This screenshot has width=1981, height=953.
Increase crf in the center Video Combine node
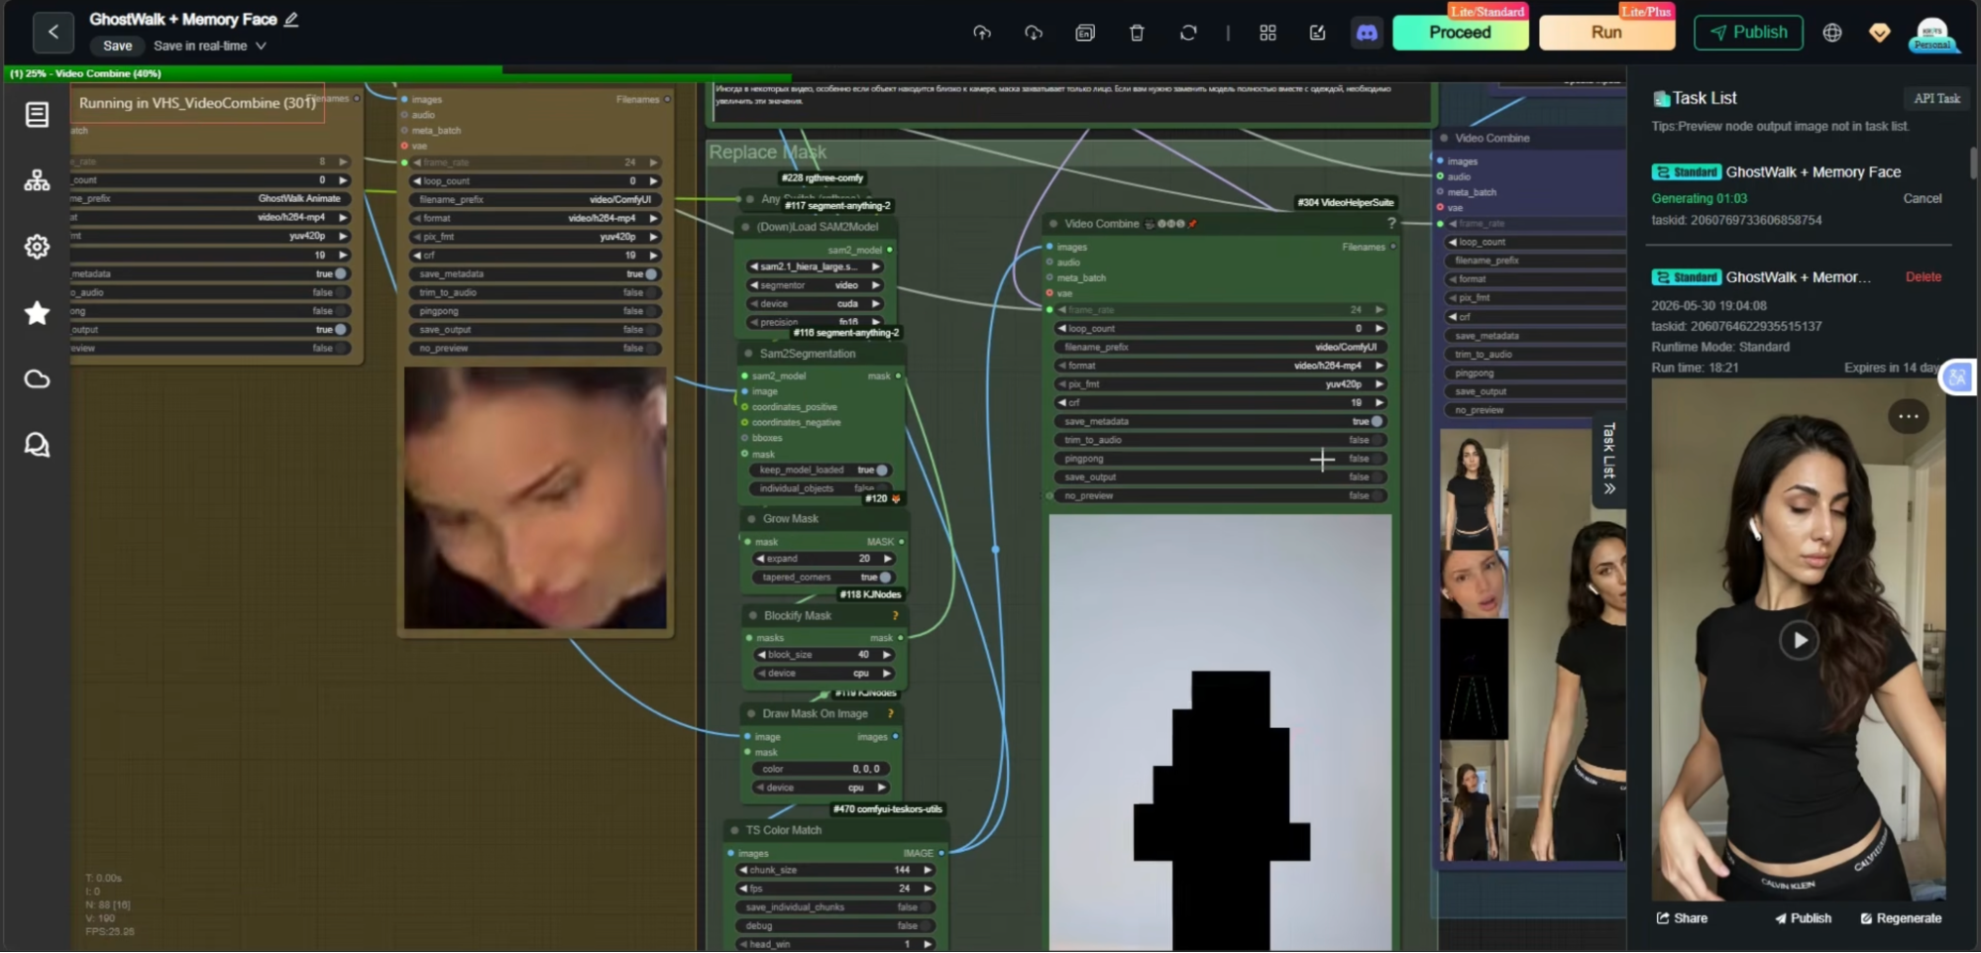point(1378,403)
